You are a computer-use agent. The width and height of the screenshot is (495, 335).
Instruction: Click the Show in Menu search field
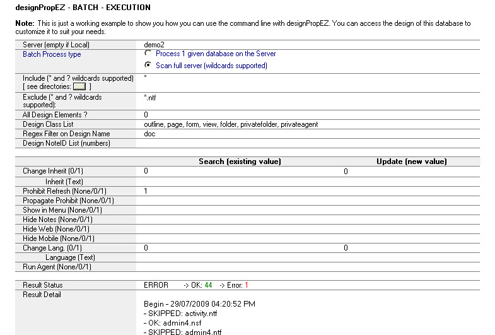(240, 209)
